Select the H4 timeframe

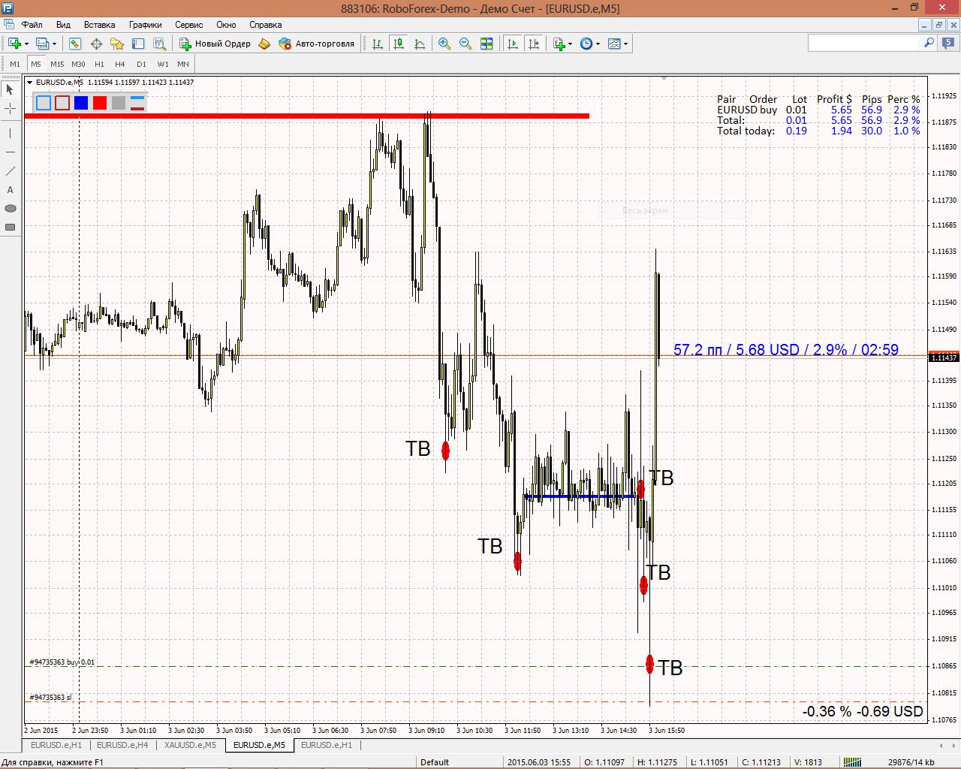120,65
